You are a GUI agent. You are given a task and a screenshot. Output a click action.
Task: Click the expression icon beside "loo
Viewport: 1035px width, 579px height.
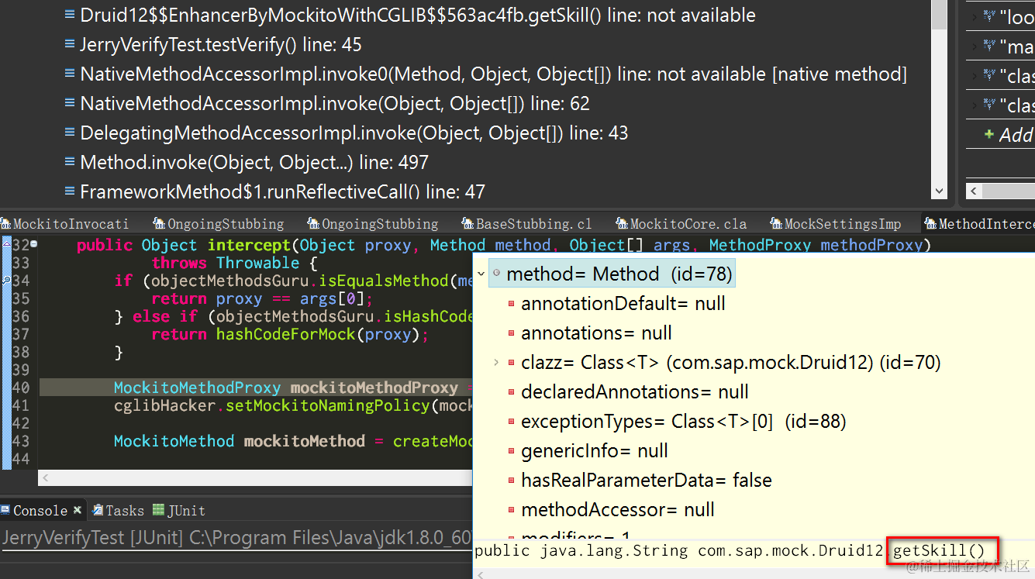989,16
